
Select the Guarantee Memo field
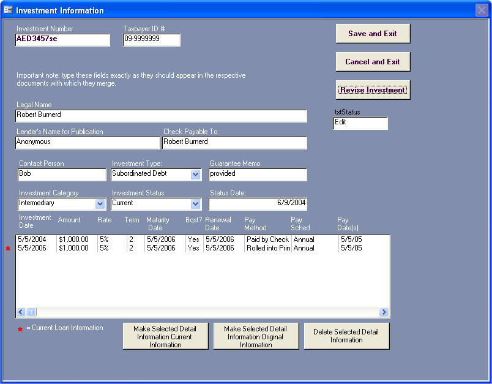point(257,175)
